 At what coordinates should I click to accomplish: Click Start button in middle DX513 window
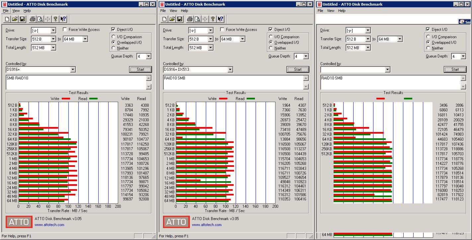(x=298, y=69)
